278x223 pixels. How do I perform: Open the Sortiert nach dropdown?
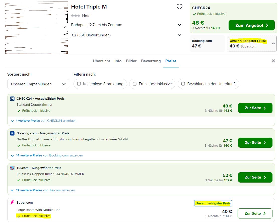(x=38, y=84)
